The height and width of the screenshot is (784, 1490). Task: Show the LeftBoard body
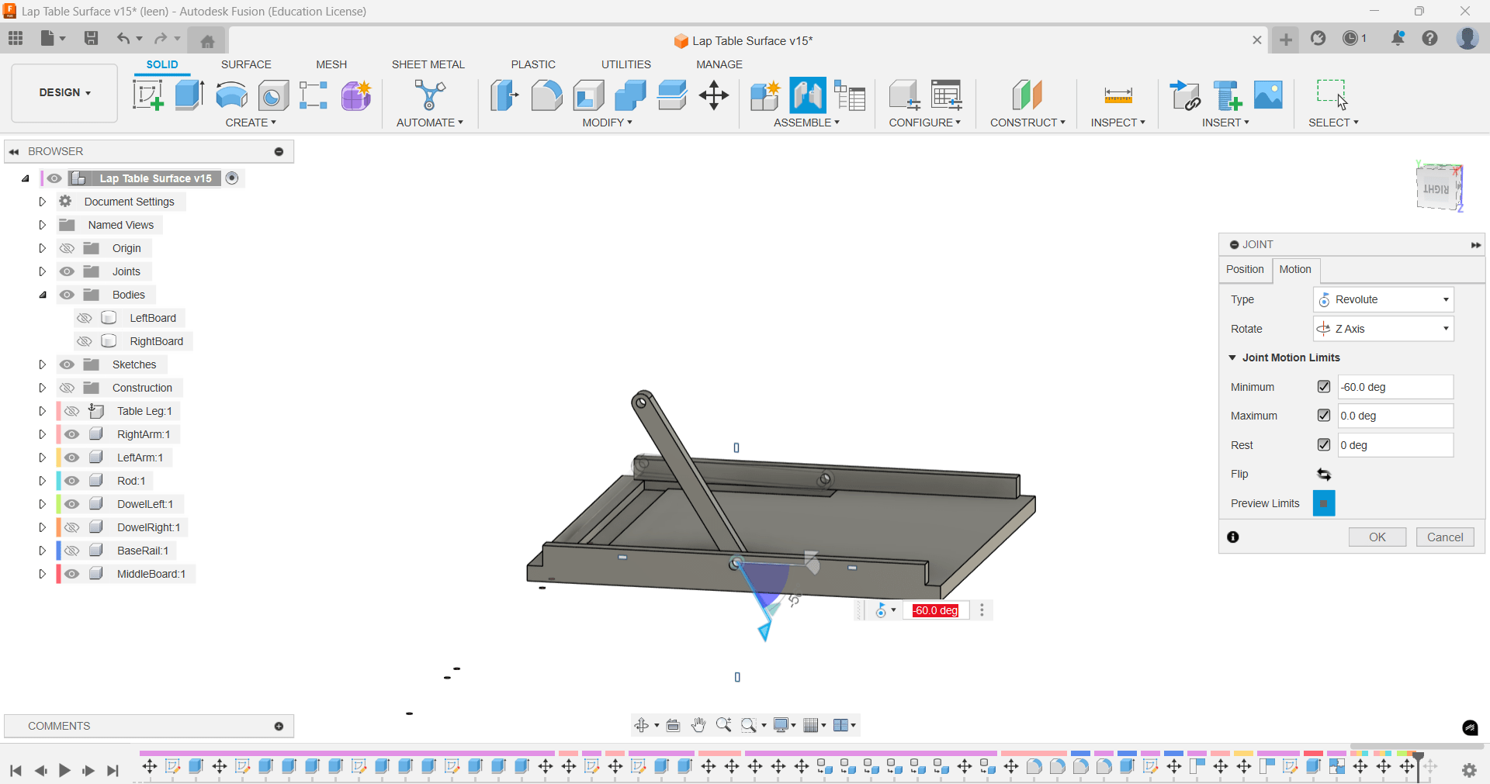85,318
